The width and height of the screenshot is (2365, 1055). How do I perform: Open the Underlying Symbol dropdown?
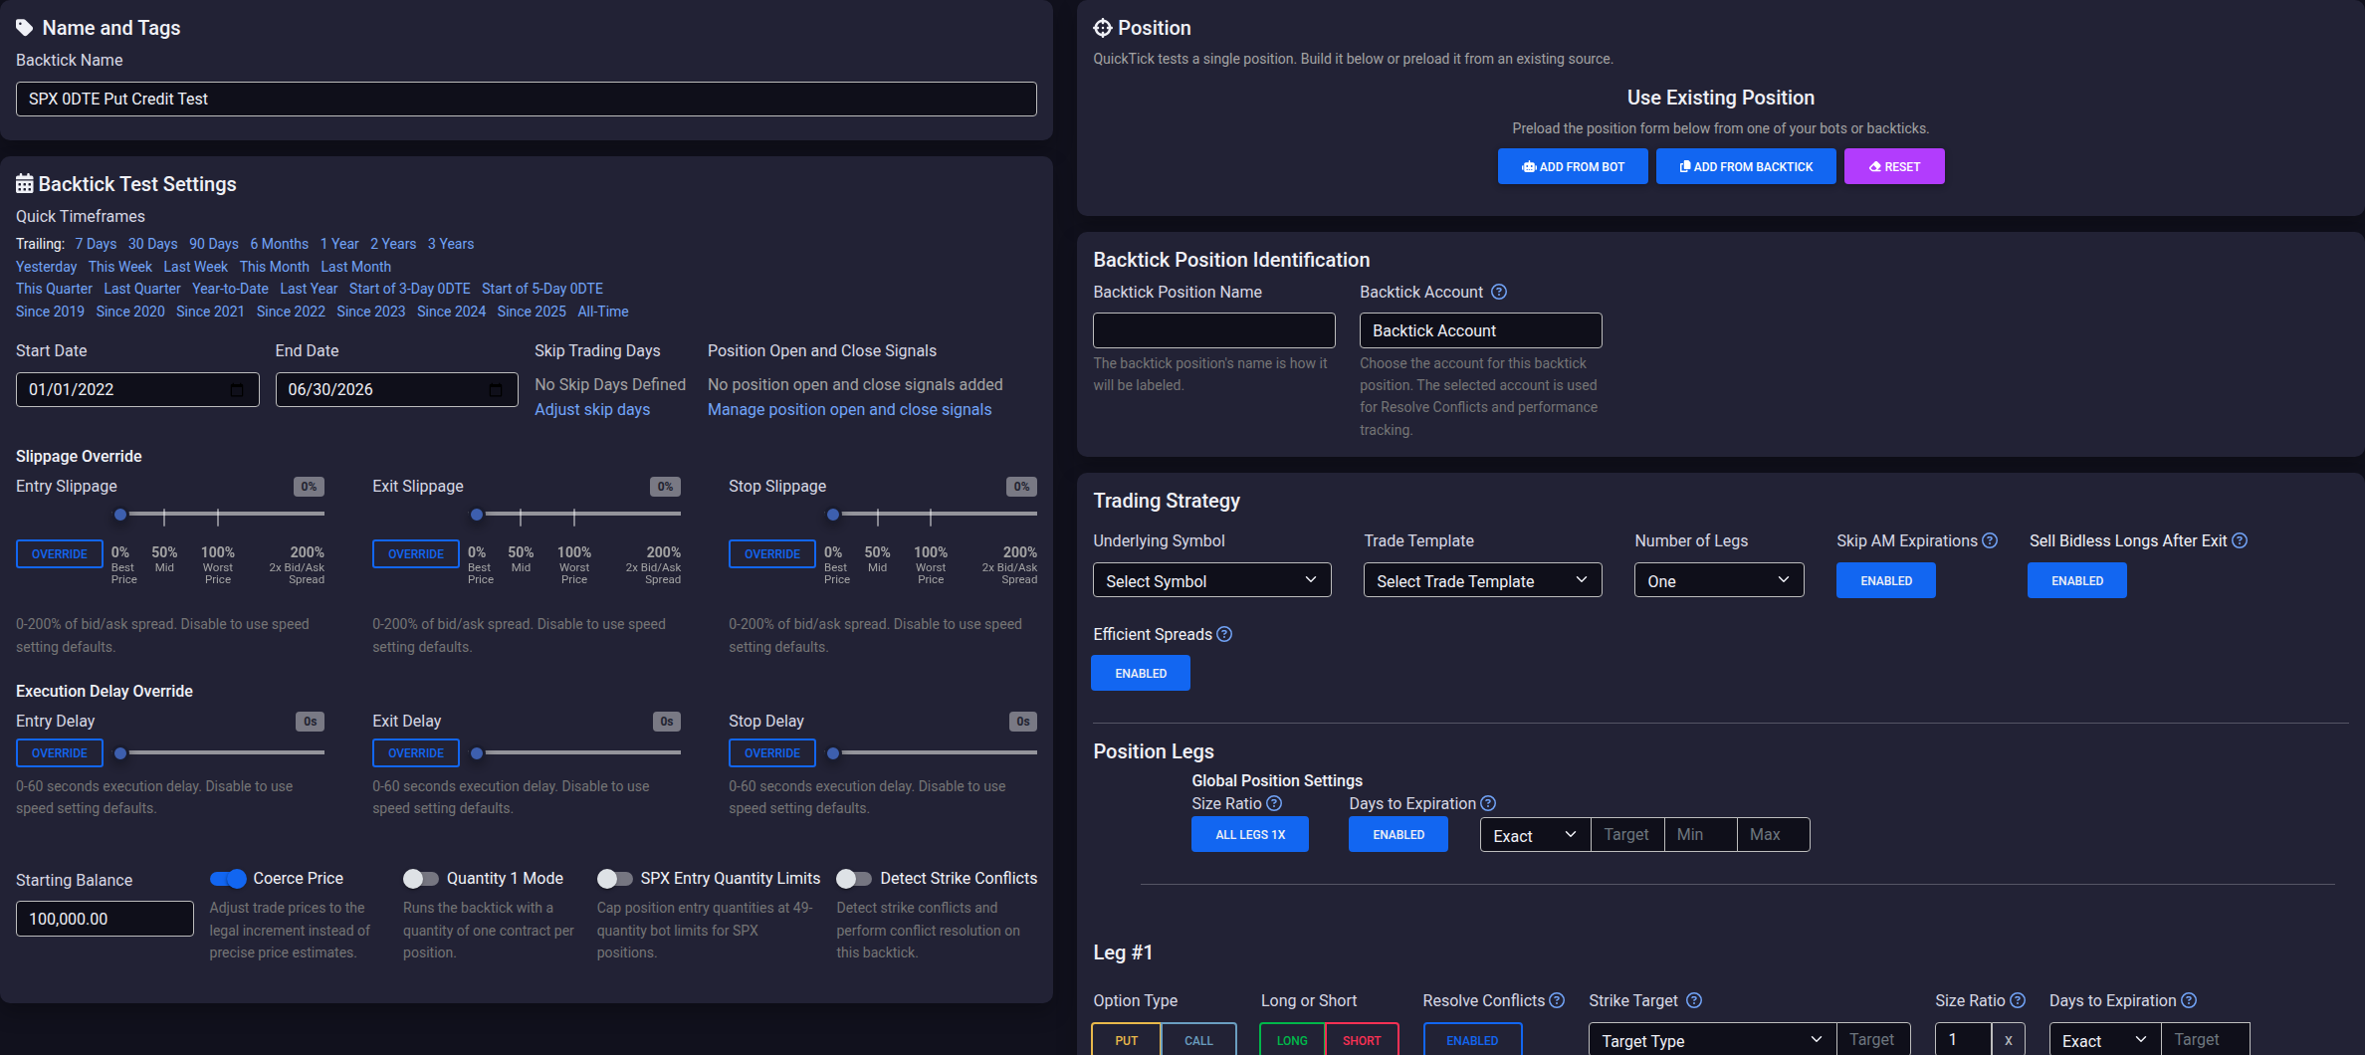coord(1211,580)
